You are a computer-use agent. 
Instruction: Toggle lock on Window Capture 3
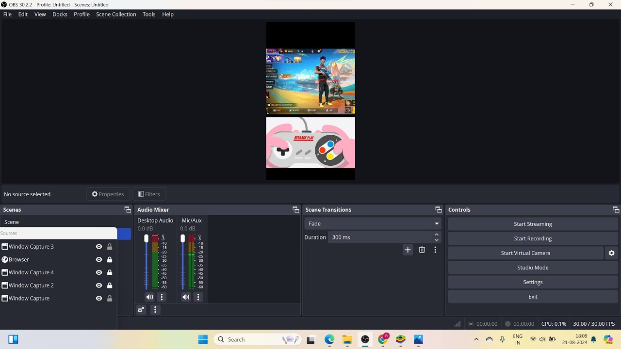(110, 247)
